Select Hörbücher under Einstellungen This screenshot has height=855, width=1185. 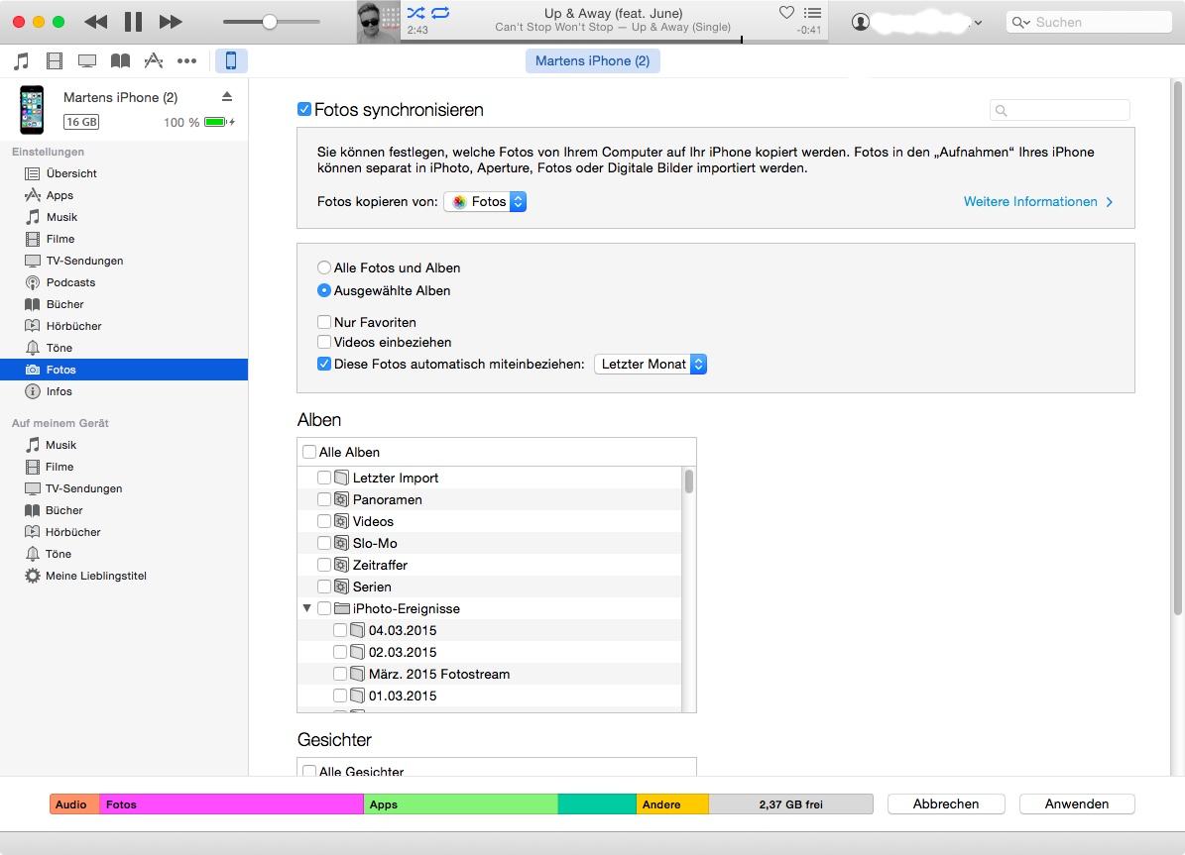(74, 326)
